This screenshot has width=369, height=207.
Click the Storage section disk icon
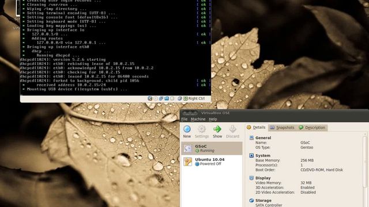pos(251,201)
